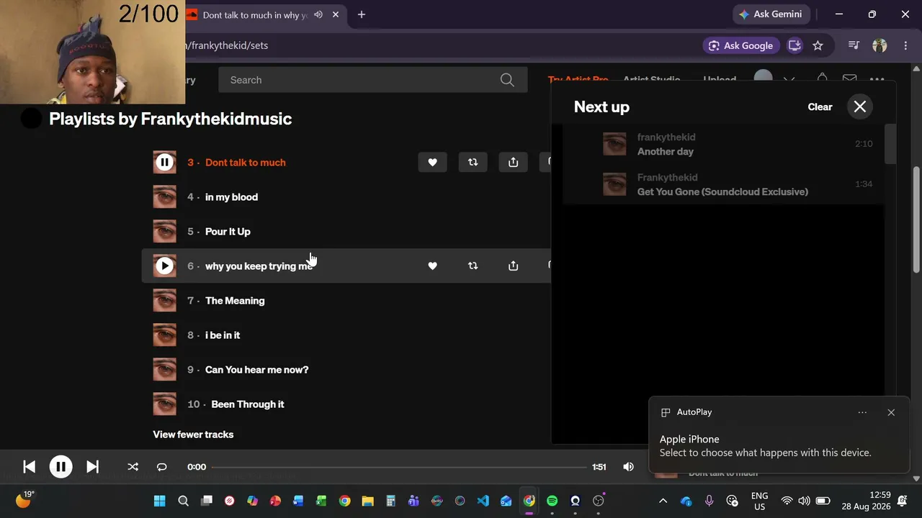Viewport: 922px width, 518px height.
Task: Pause playback in the bottom player bar
Action: 61,467
